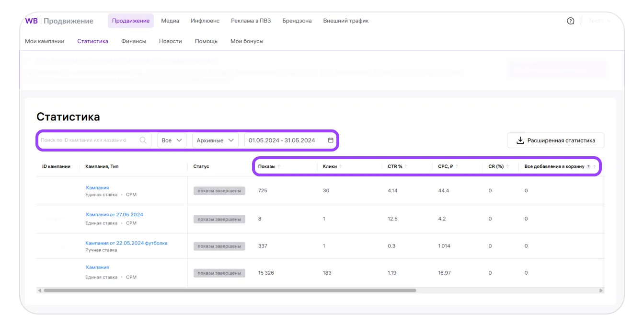Open the Медиа menu item

tap(170, 21)
